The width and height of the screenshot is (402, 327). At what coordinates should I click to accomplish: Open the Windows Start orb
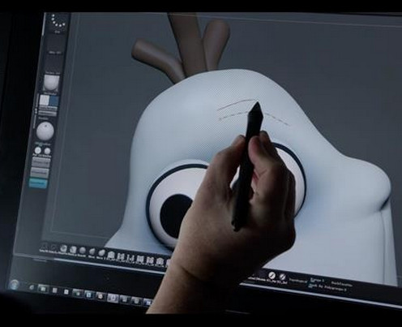14,284
